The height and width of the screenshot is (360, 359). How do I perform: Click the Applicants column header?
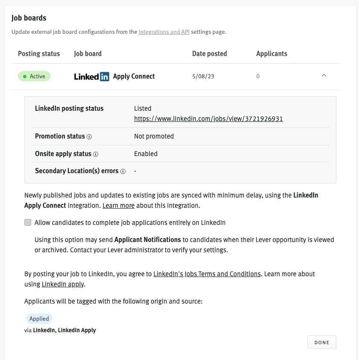tap(271, 53)
